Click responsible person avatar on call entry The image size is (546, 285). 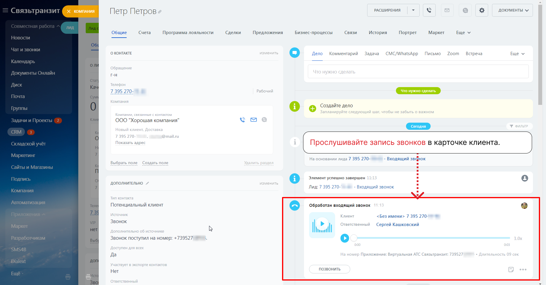[x=524, y=206]
